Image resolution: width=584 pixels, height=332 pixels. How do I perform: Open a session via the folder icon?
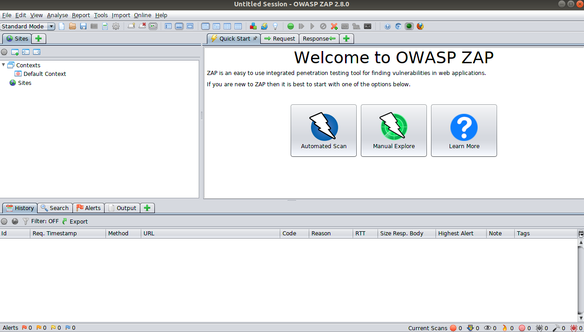pyautogui.click(x=72, y=26)
